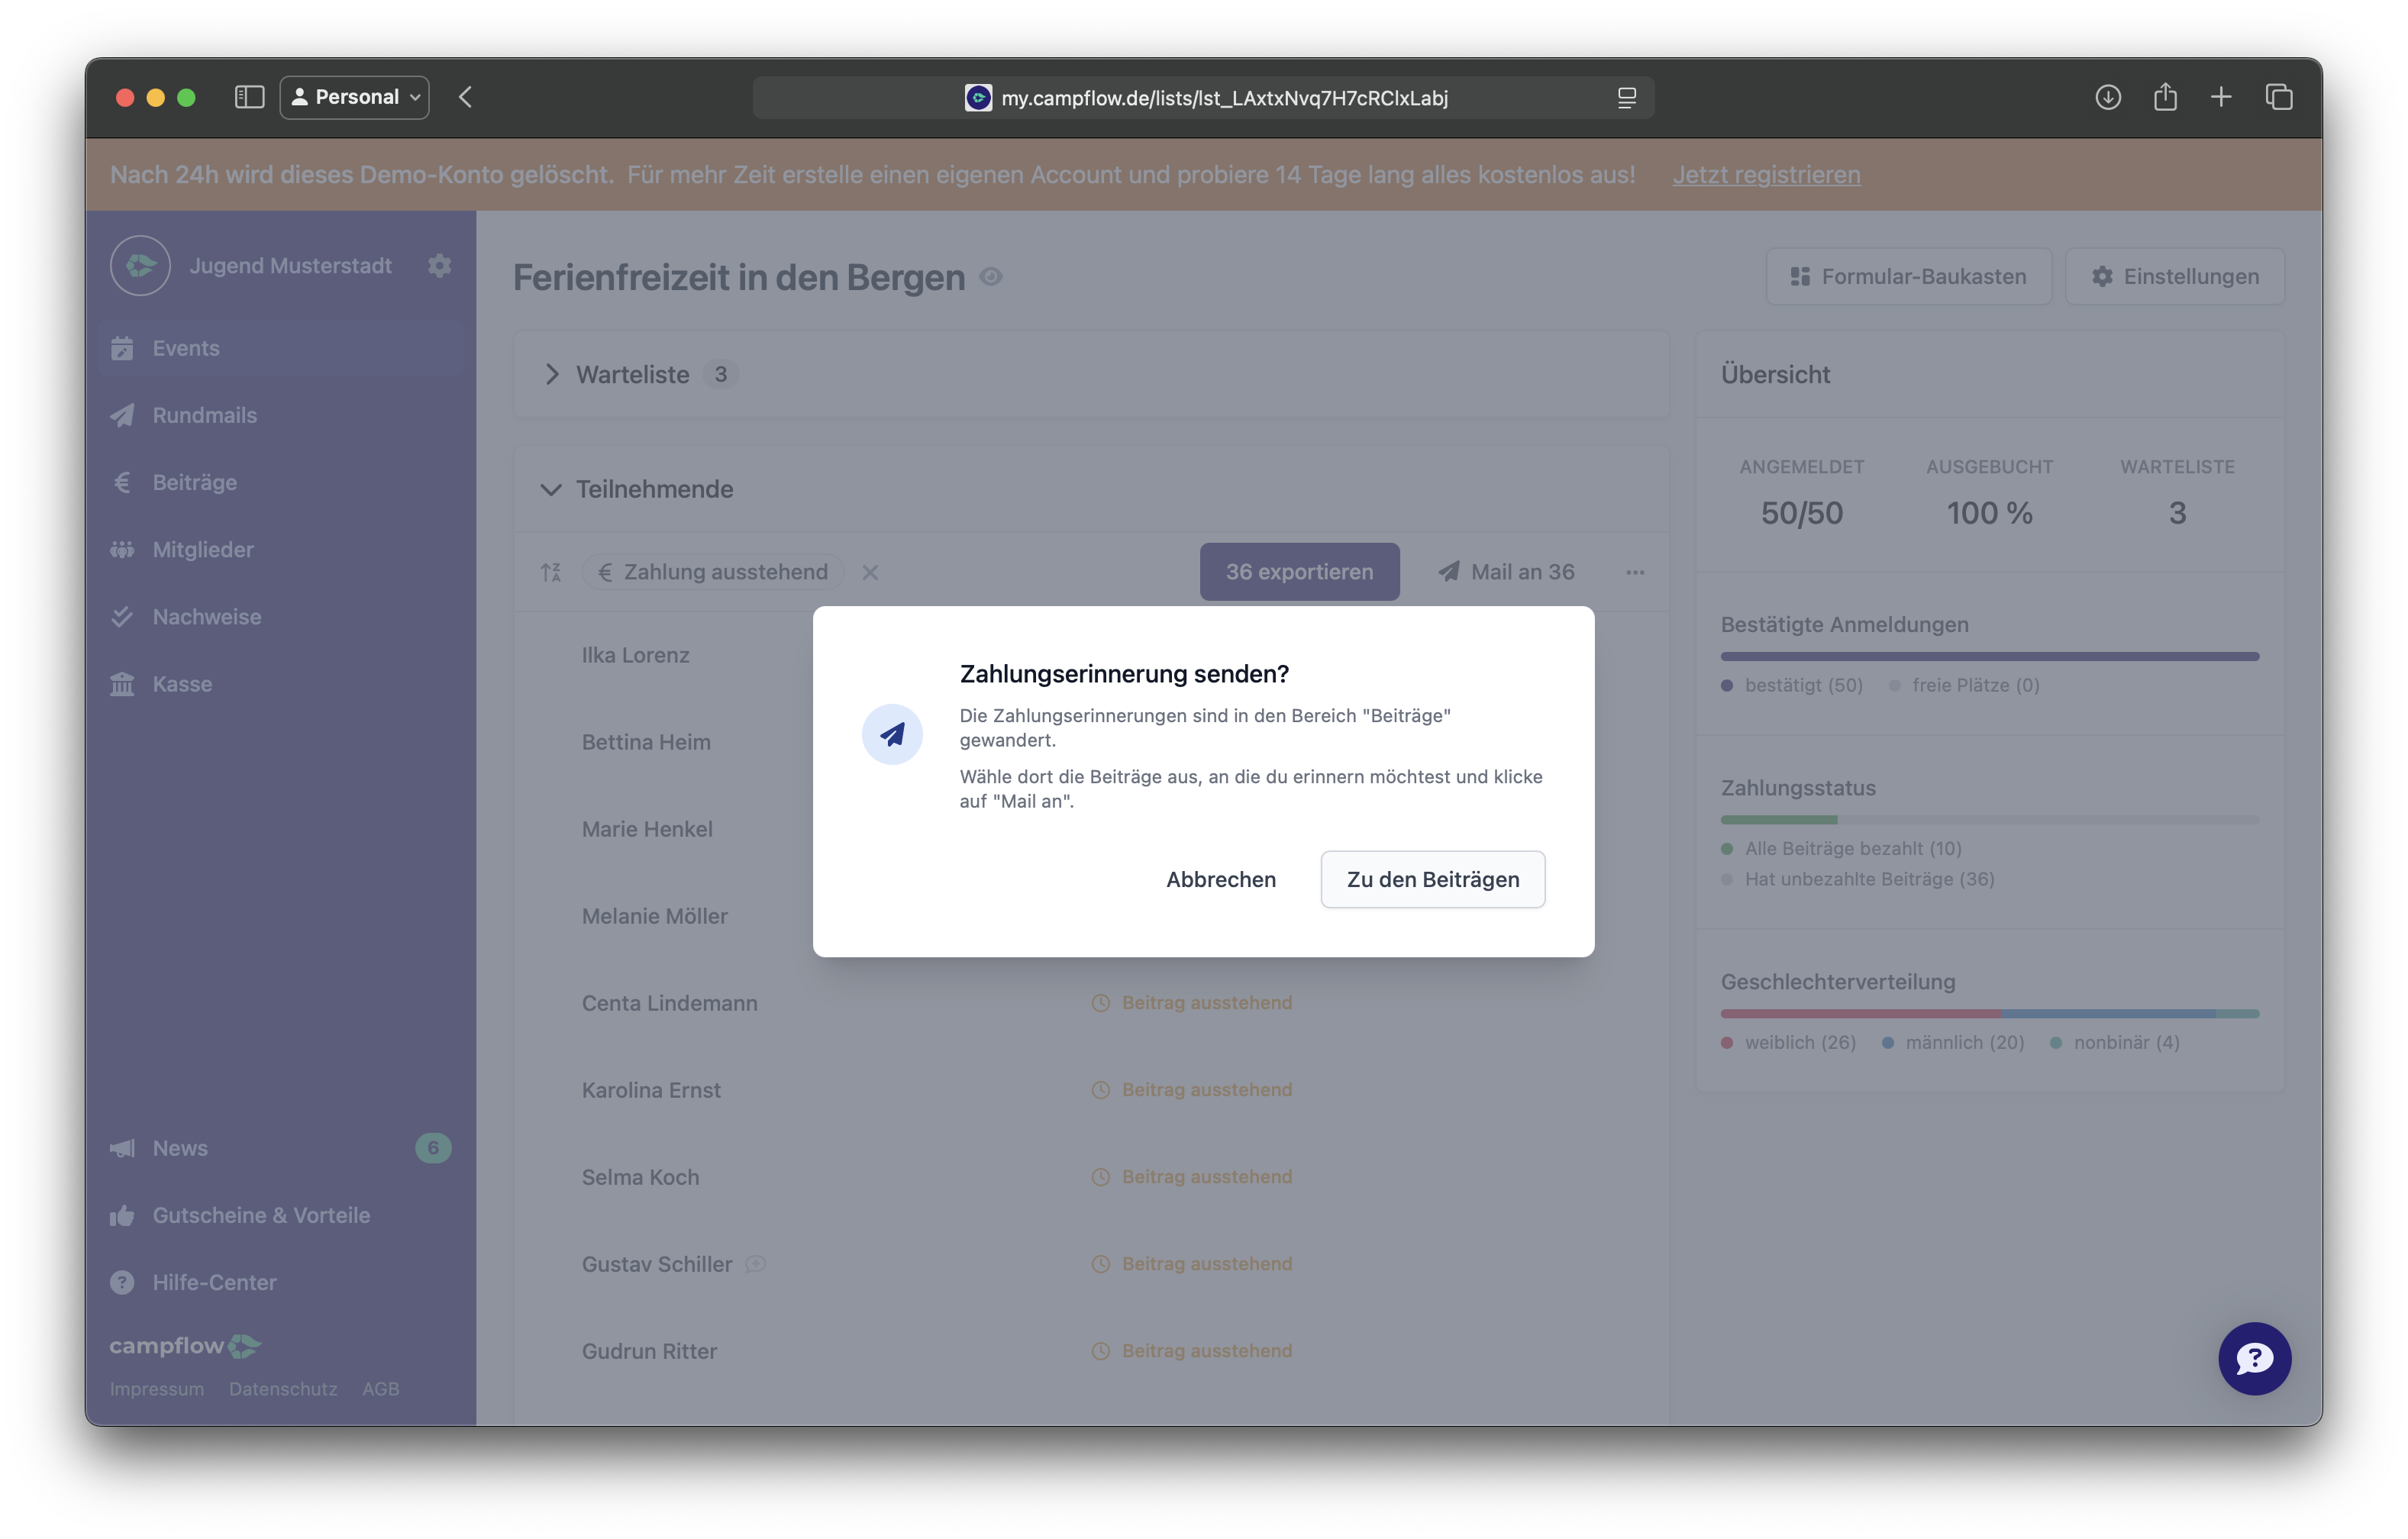Toggle the Zahlung ausstehend filter chip

coord(713,572)
